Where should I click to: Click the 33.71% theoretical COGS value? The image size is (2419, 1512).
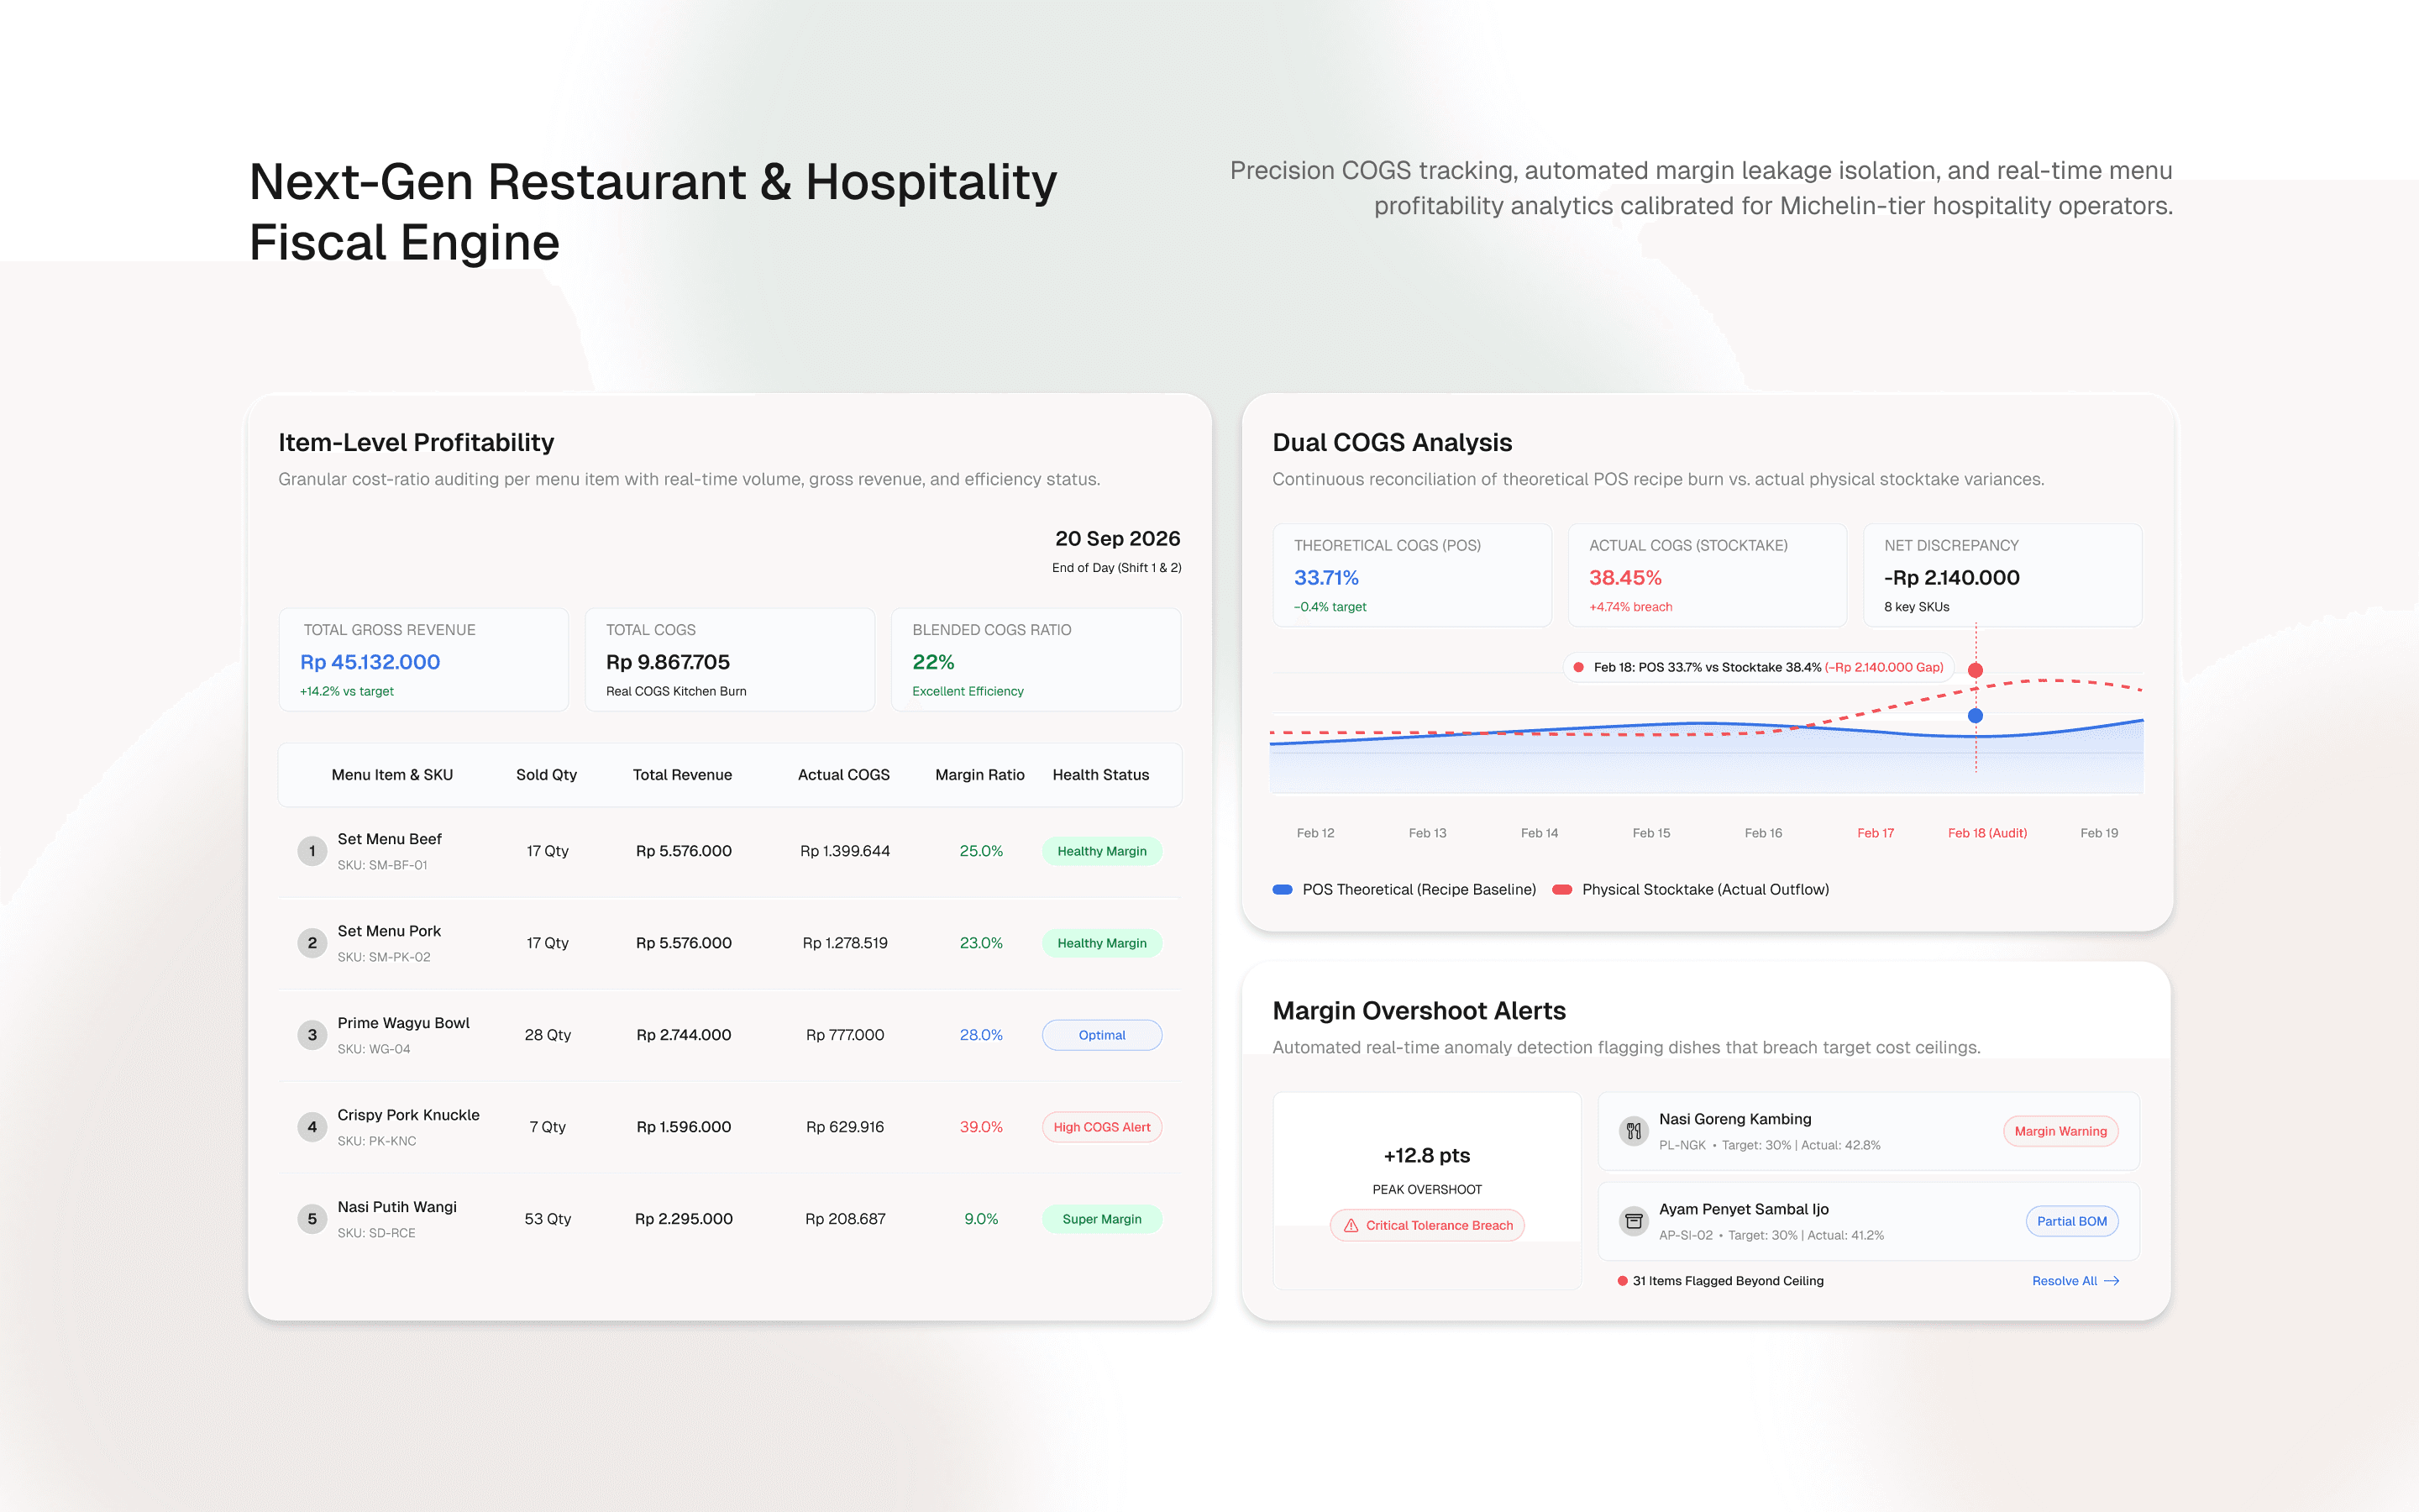pyautogui.click(x=1326, y=578)
